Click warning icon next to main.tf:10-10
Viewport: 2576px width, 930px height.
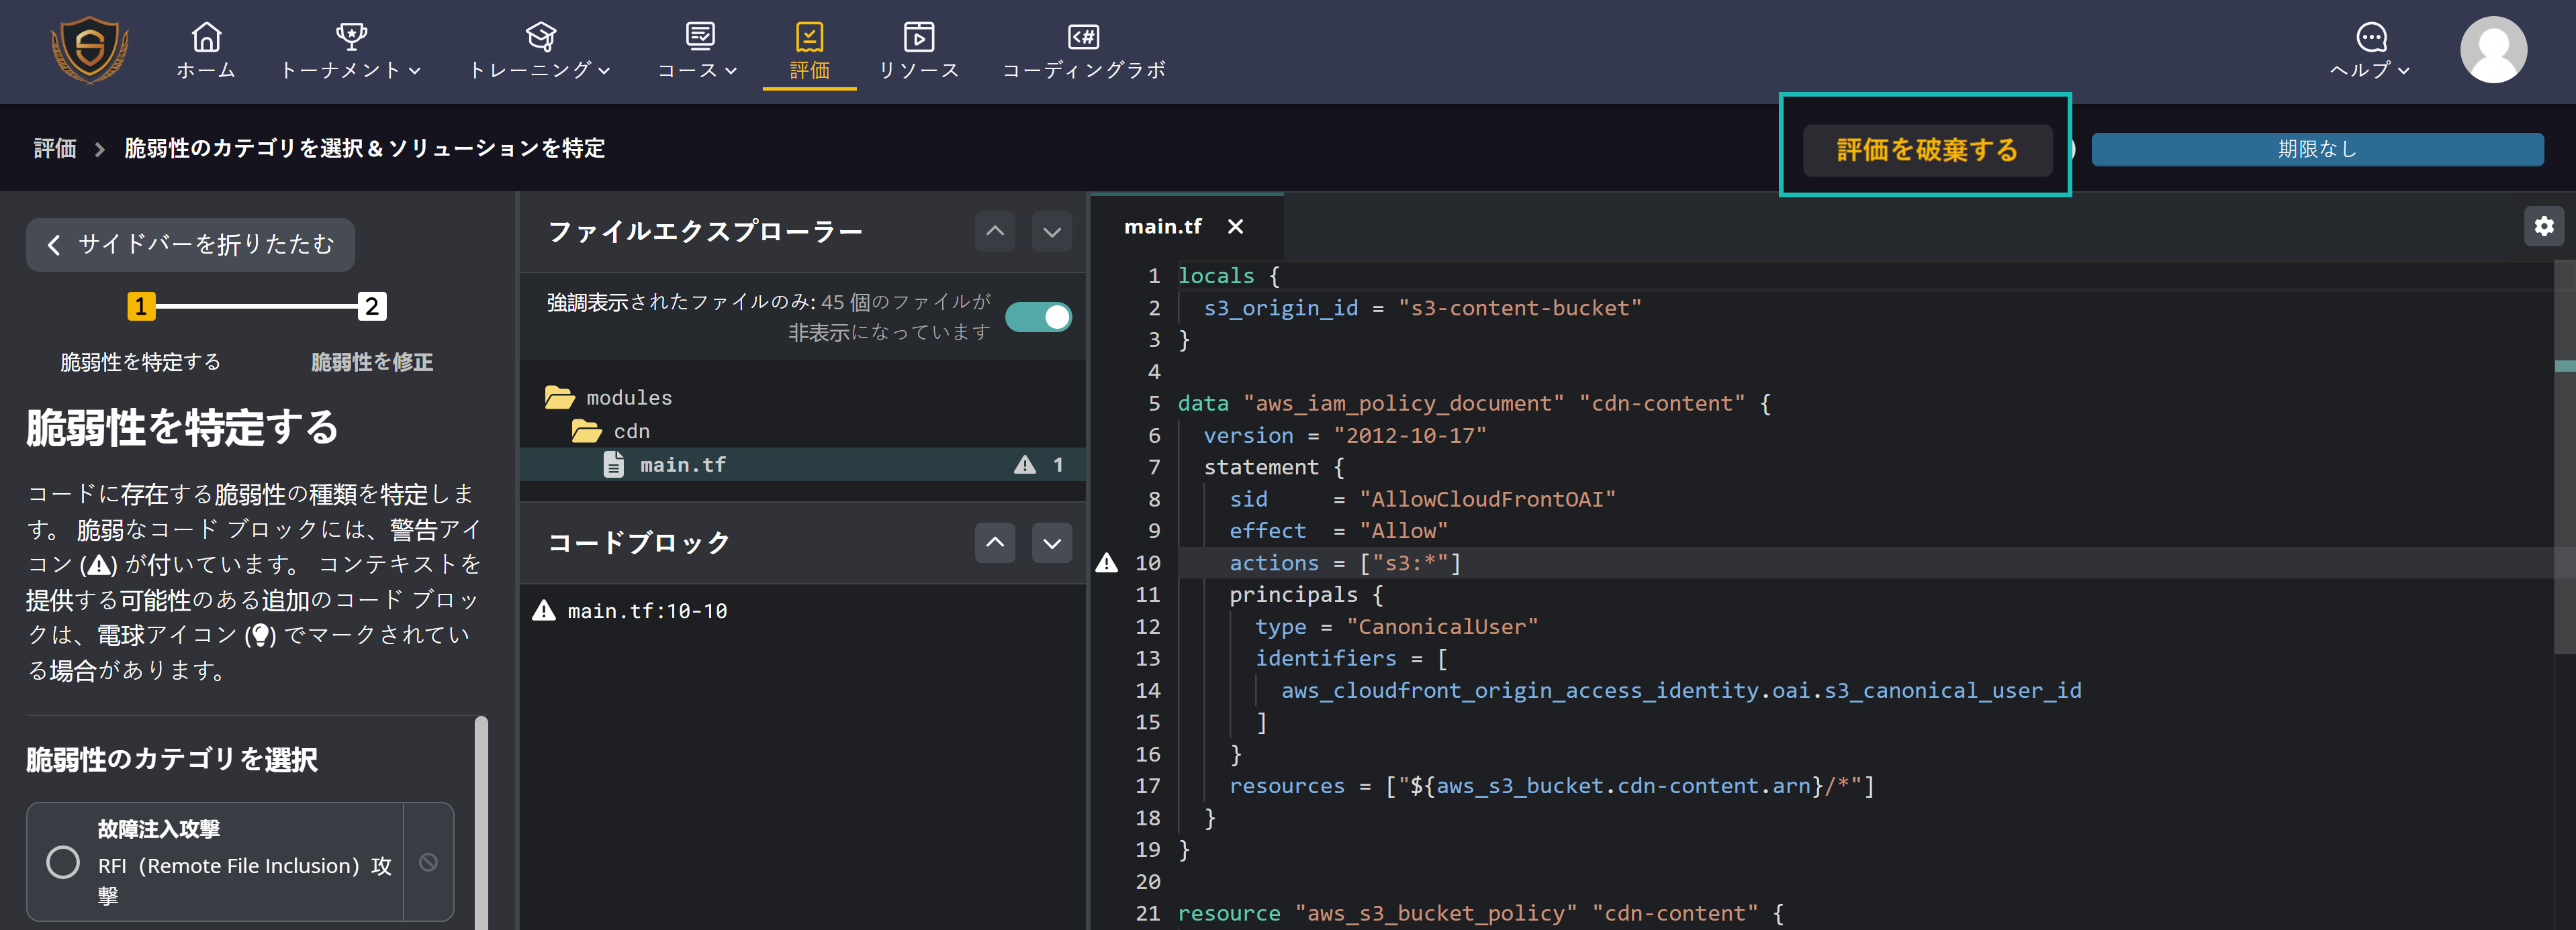coord(543,611)
